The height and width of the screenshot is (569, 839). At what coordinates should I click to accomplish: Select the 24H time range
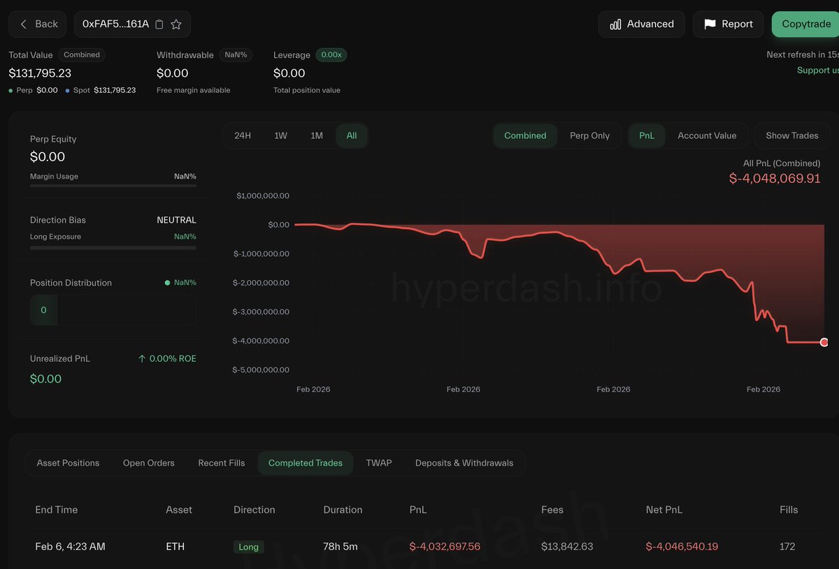click(243, 135)
